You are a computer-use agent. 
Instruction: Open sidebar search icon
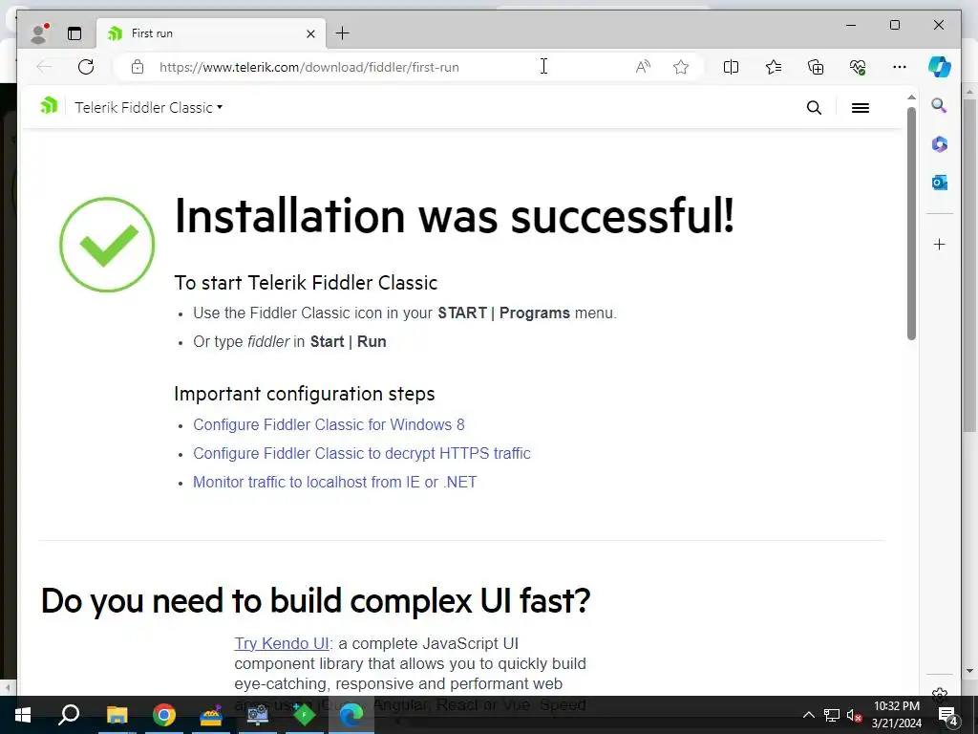click(940, 105)
